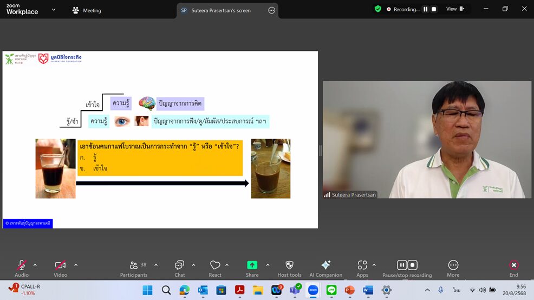Image resolution: width=534 pixels, height=300 pixels.
Task: Pause recording from the bottom toolbar
Action: pos(402,265)
